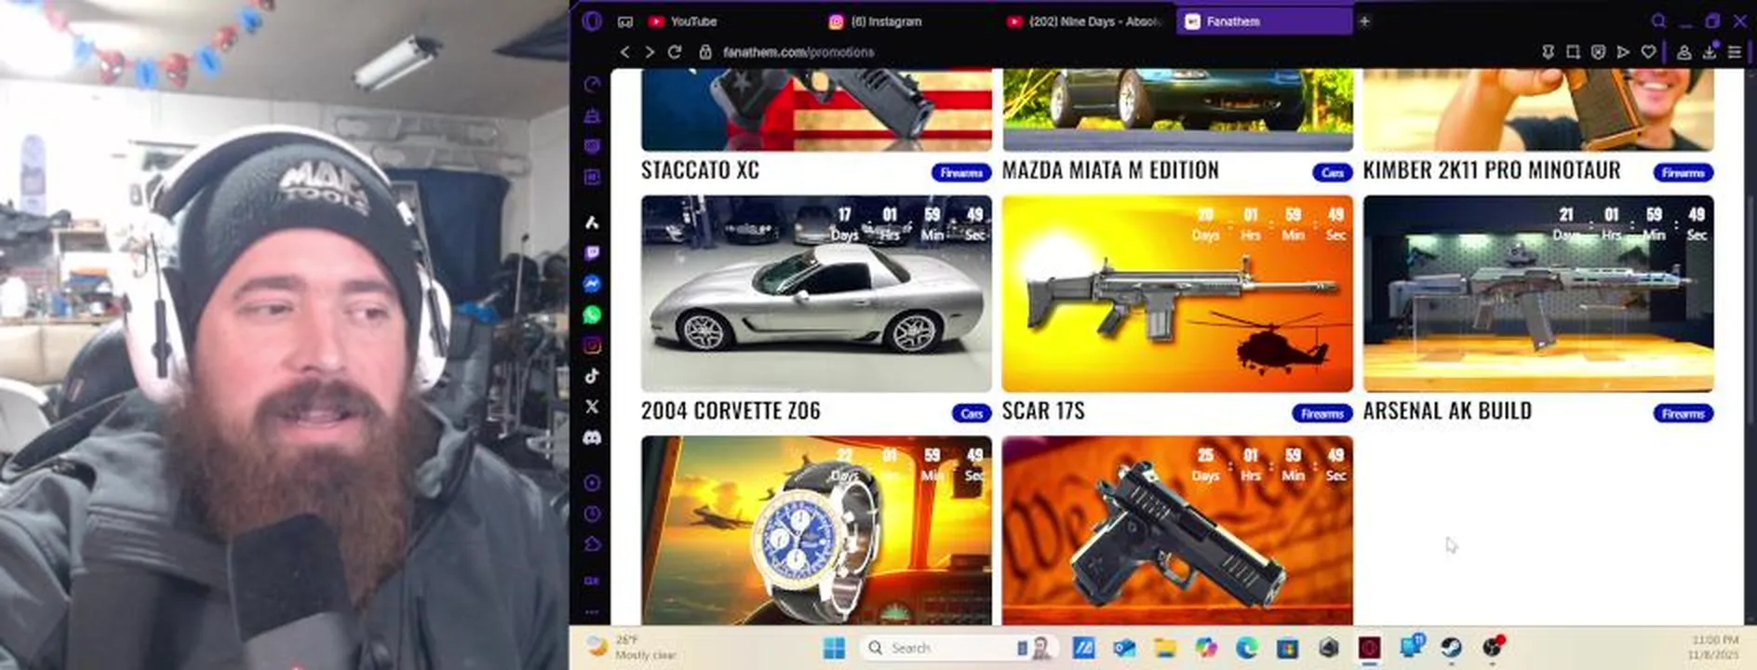The image size is (1757, 670).
Task: Open Outlook from the taskbar
Action: [1124, 648]
